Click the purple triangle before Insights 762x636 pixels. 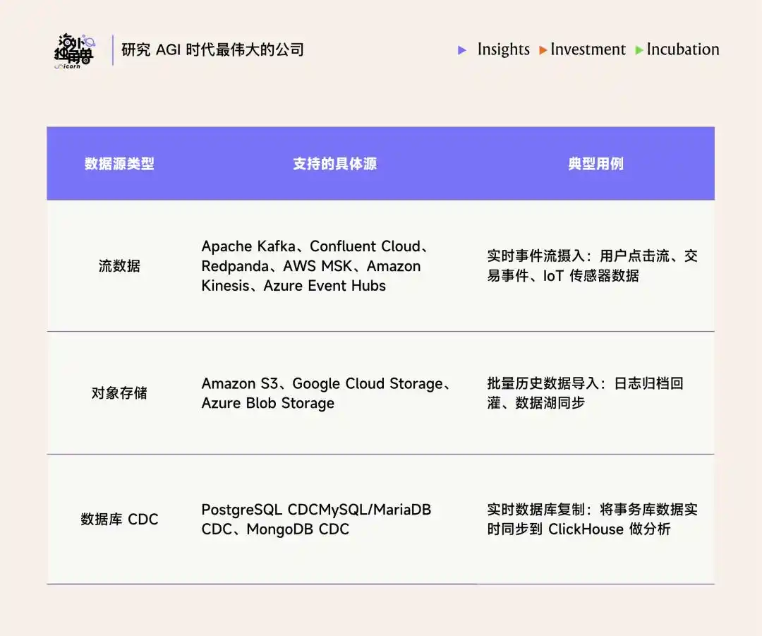click(462, 50)
